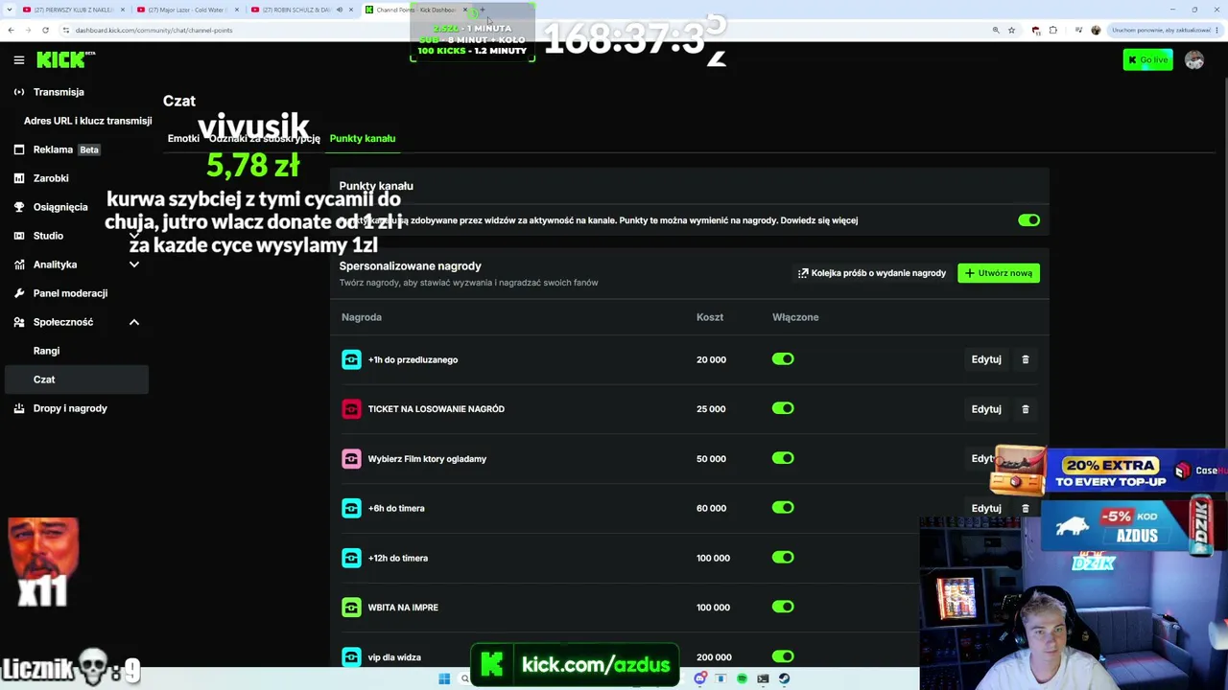Disable the +6h do timera reward

click(783, 508)
